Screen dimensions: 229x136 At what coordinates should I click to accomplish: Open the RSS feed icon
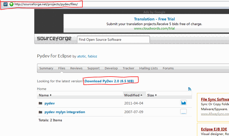pyautogui.click(x=190, y=89)
